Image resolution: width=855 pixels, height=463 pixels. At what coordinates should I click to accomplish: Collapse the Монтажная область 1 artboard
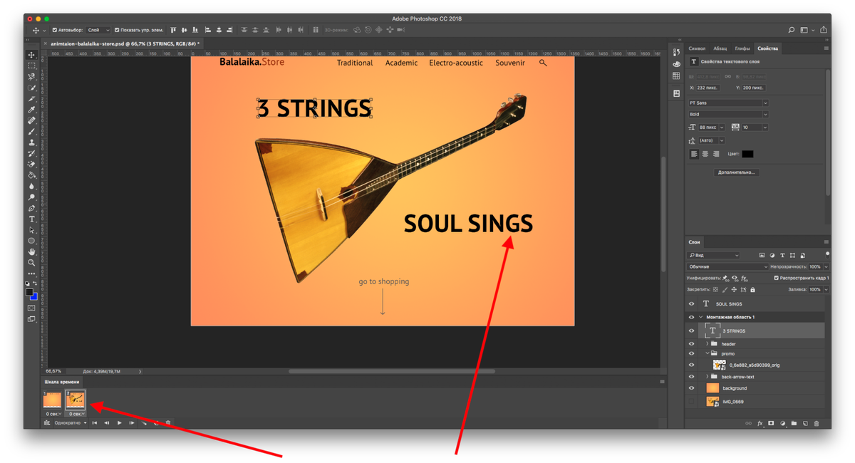[700, 317]
